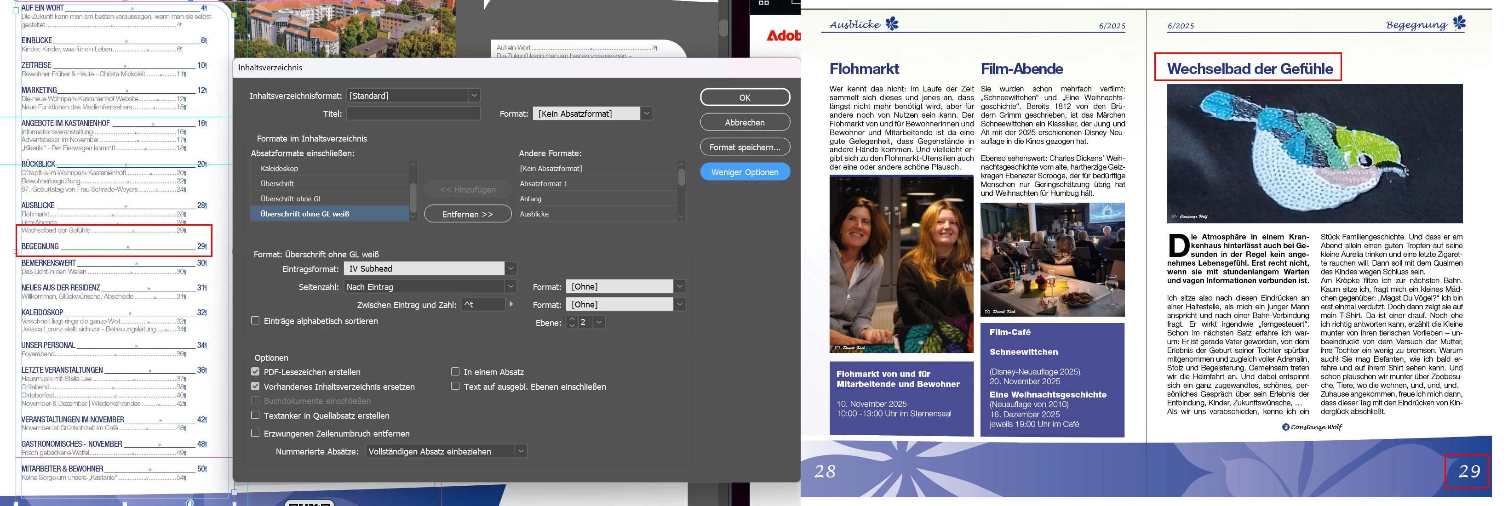Enable Textanker in Quellabsatz erstellen
The image size is (1508, 506).
point(255,415)
